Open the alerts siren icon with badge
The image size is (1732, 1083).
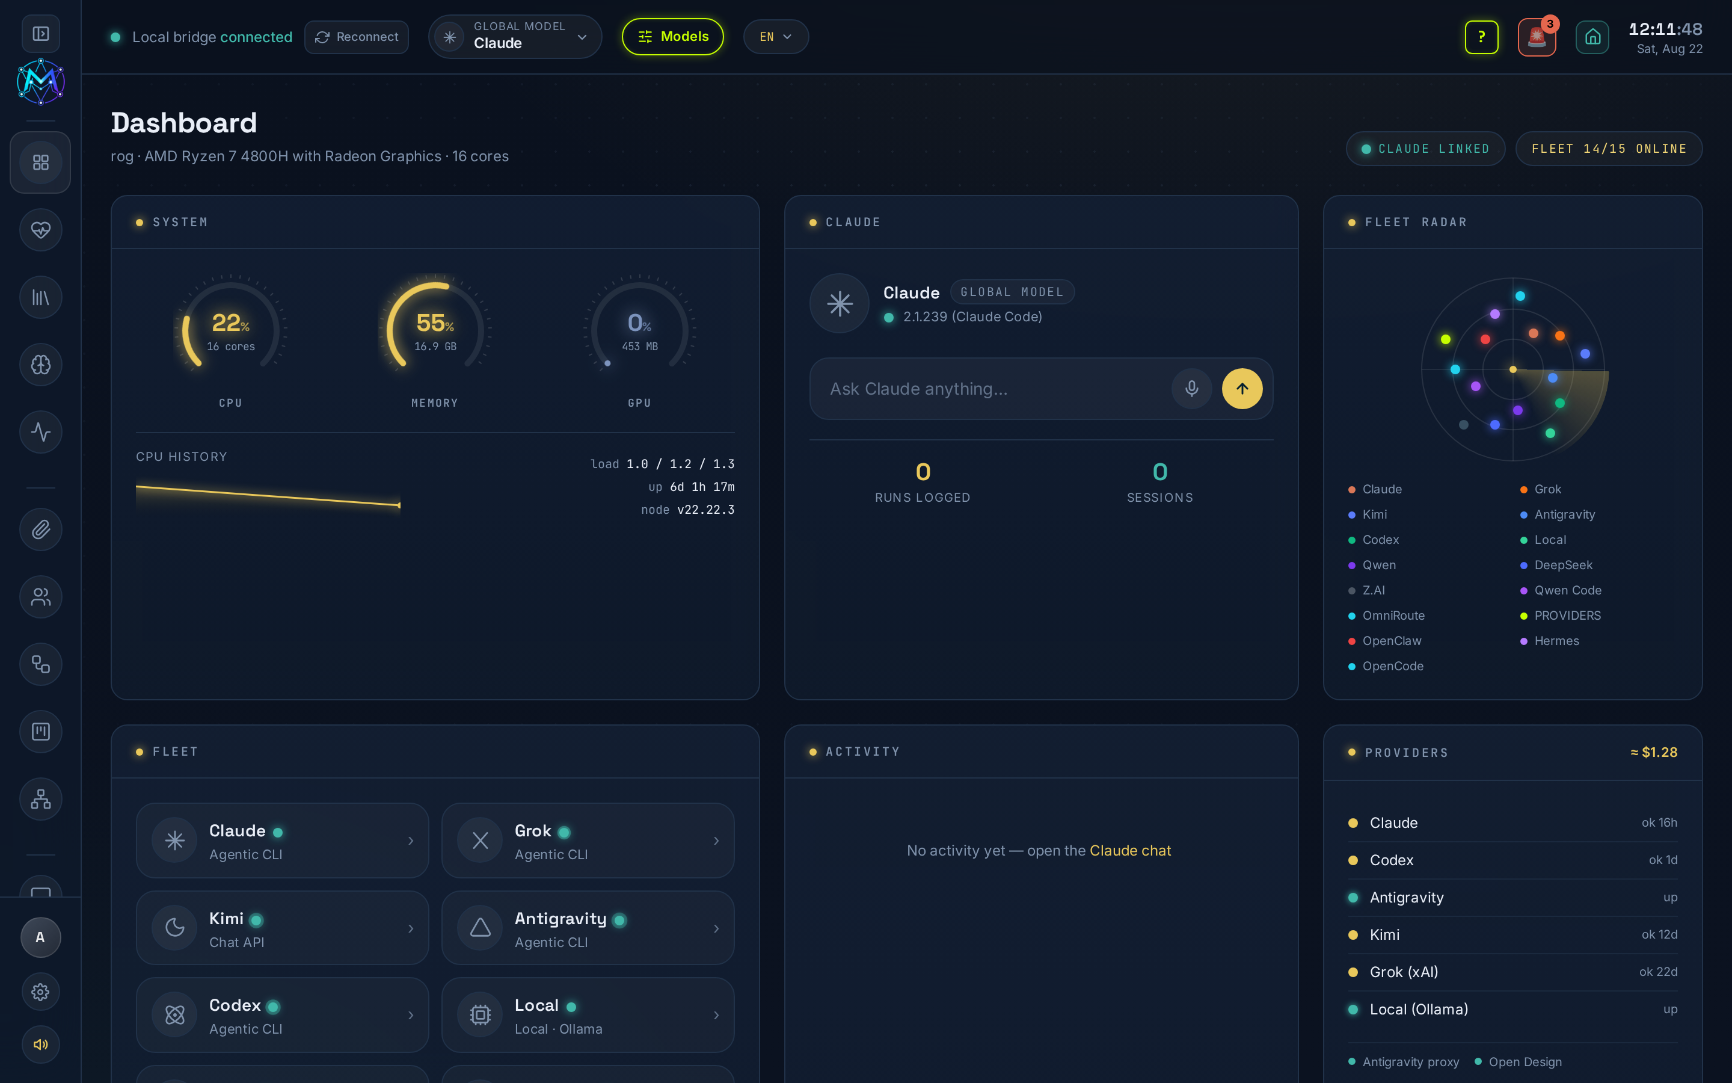click(1537, 37)
